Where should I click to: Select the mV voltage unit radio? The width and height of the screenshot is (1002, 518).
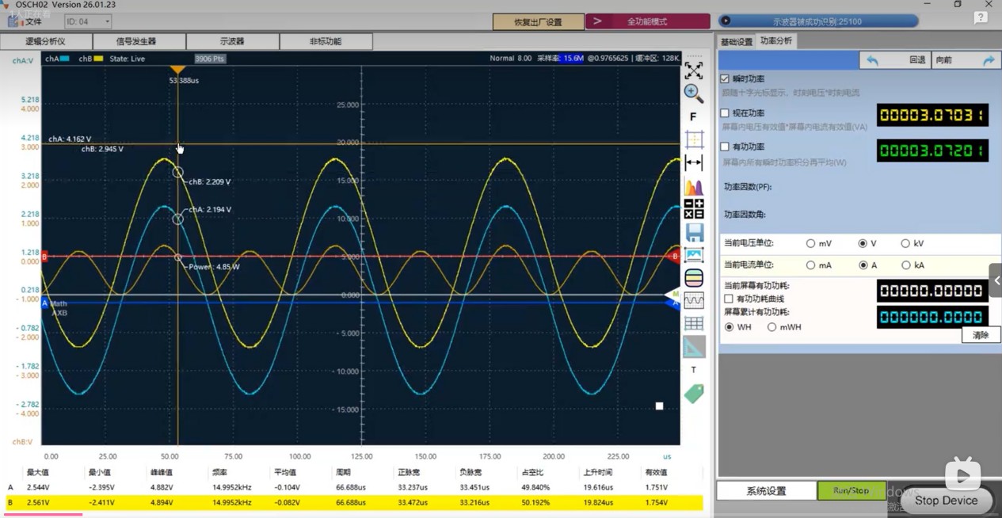coord(810,244)
